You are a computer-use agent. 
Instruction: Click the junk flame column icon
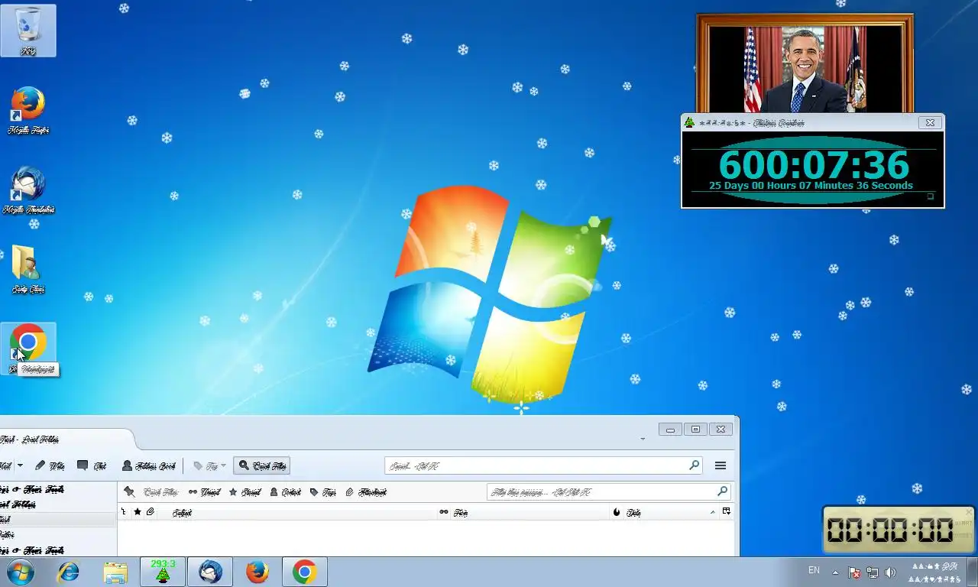click(x=617, y=512)
